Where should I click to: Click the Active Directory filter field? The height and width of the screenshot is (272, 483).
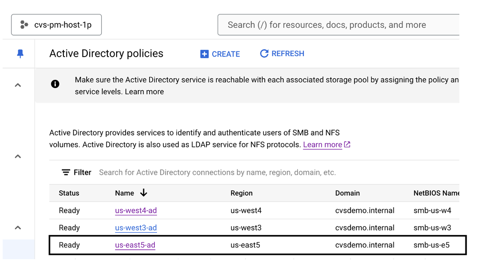217,173
